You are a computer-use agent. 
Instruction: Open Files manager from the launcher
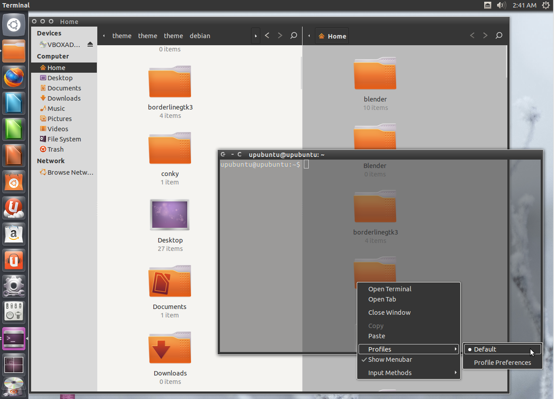pos(14,51)
